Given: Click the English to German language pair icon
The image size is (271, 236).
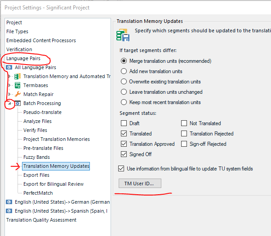Looking at the screenshot, I should pos(9,202).
